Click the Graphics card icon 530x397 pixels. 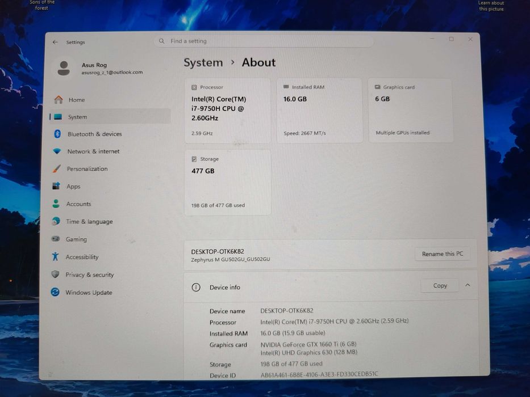point(378,87)
